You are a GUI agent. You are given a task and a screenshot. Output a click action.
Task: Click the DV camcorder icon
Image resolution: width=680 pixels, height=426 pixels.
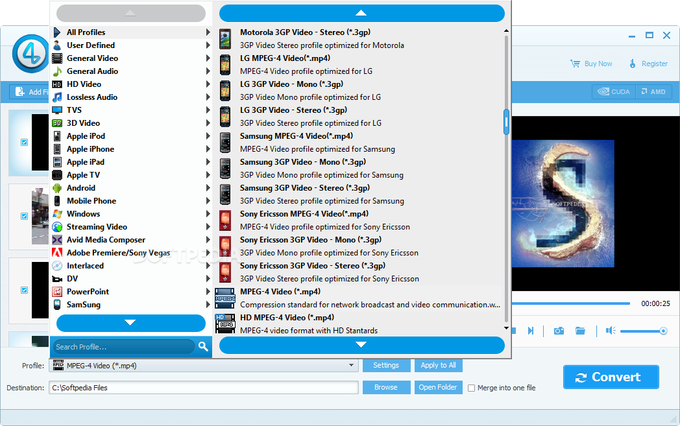(x=57, y=279)
